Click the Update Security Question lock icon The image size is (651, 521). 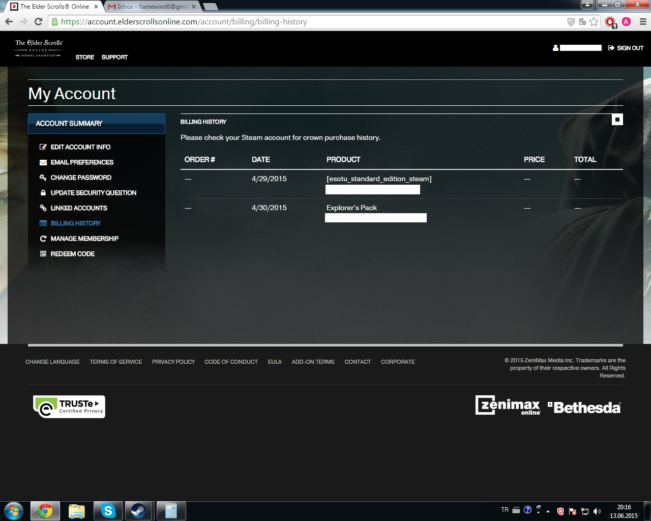point(43,193)
